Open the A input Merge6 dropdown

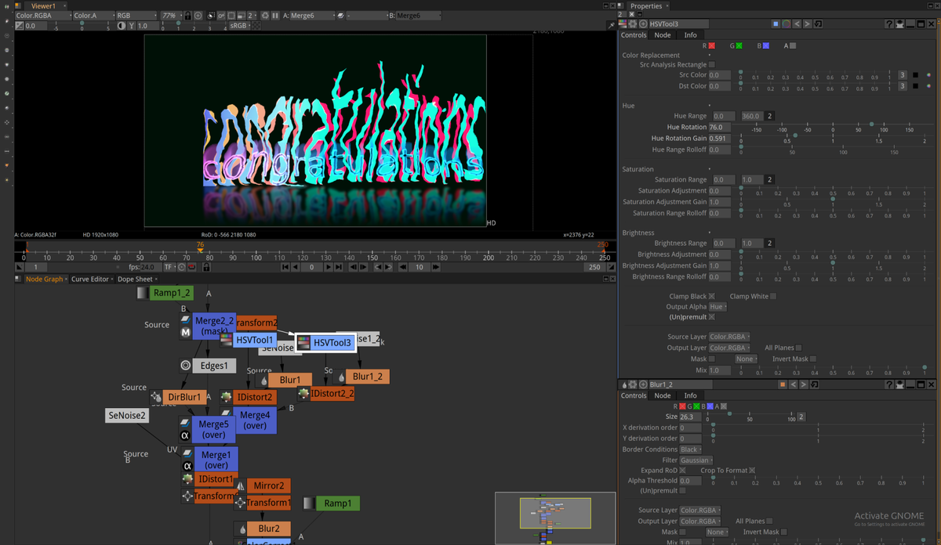point(312,16)
